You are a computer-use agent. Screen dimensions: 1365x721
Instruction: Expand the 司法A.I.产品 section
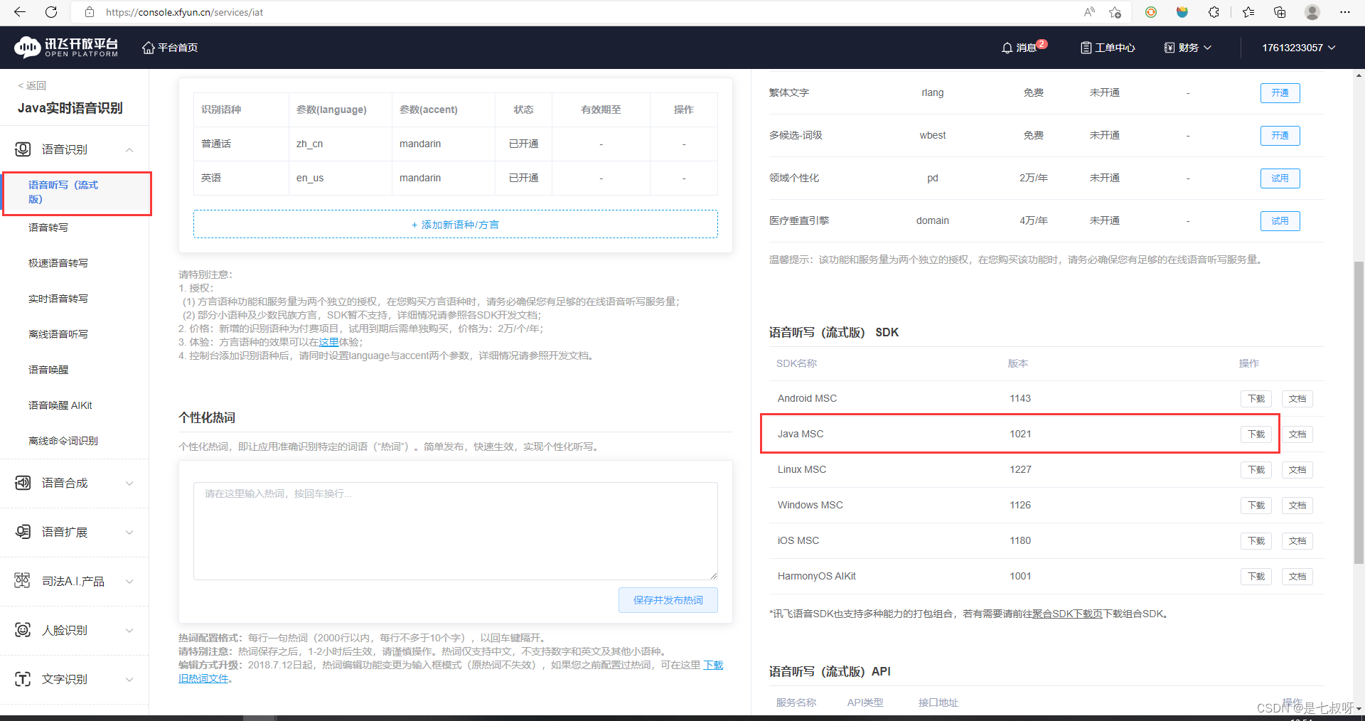75,582
